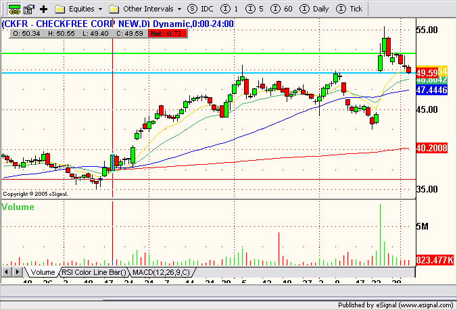This screenshot has height=310, width=457.
Task: Click the 45.00 price axis label
Action: 427,109
